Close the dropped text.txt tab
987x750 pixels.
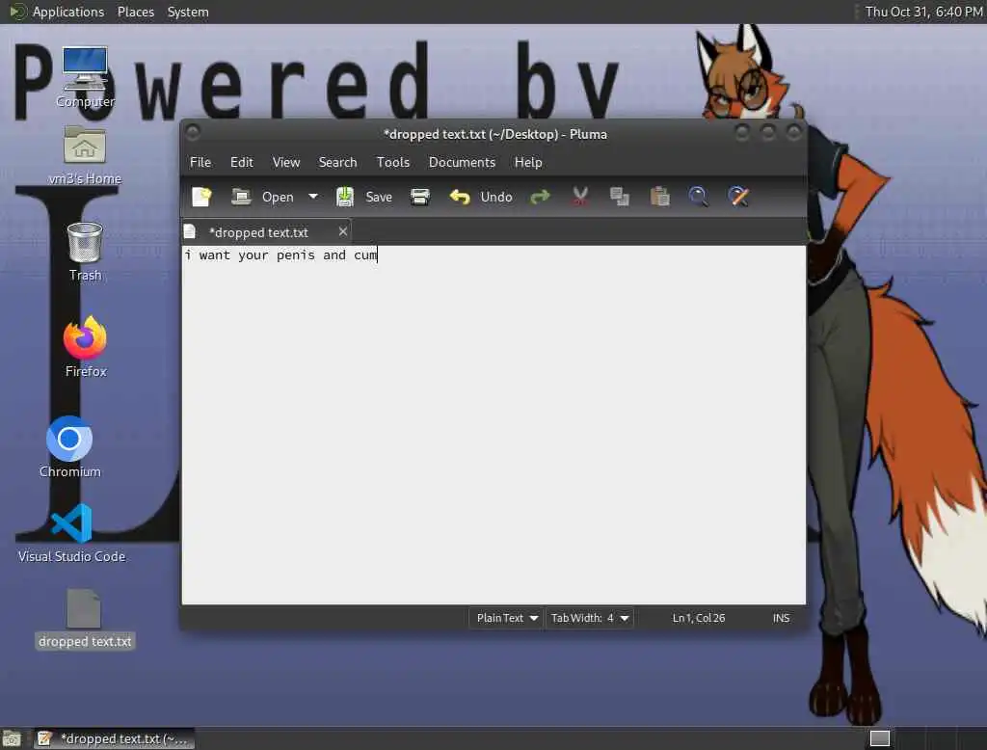tap(343, 231)
